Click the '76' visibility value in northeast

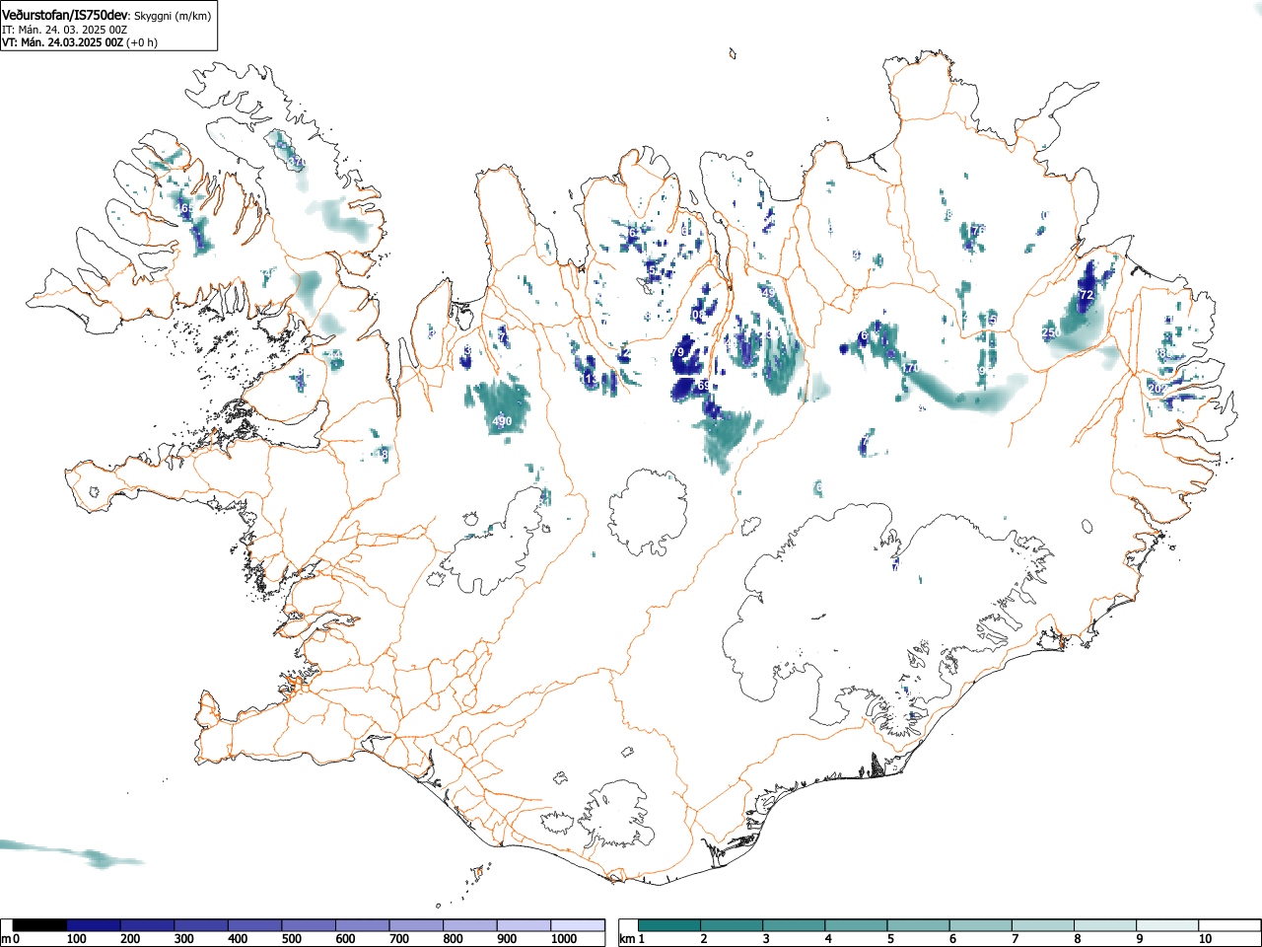pyautogui.click(x=978, y=230)
